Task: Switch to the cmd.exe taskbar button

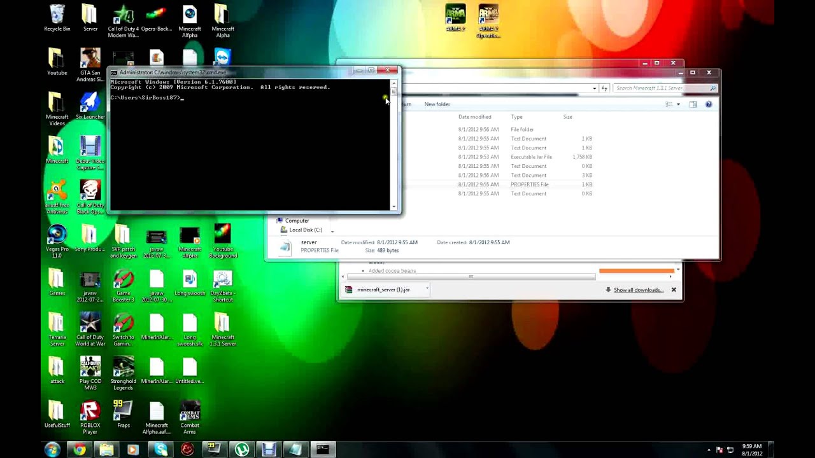Action: (x=323, y=450)
